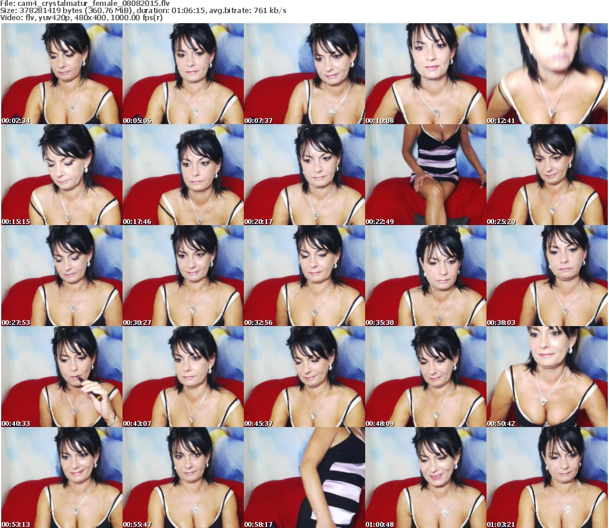
Task: Choose the thumbnail at 00:58:17
Action: coord(304,478)
